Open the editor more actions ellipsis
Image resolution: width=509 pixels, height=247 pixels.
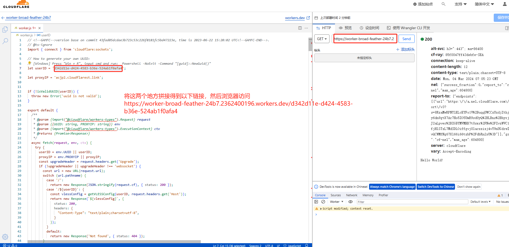(306, 28)
